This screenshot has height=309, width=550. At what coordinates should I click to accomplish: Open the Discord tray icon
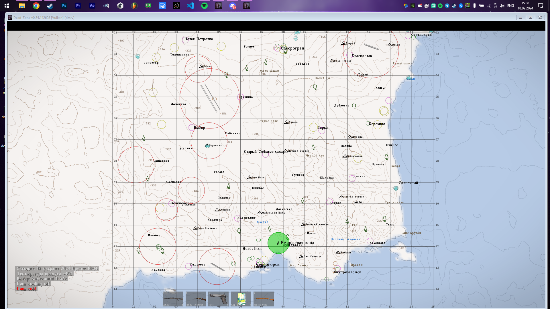pyautogui.click(x=420, y=6)
